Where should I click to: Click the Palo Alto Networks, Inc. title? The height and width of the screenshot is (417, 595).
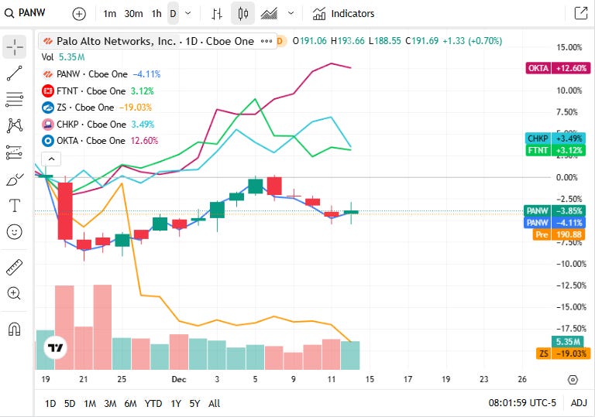coord(116,41)
